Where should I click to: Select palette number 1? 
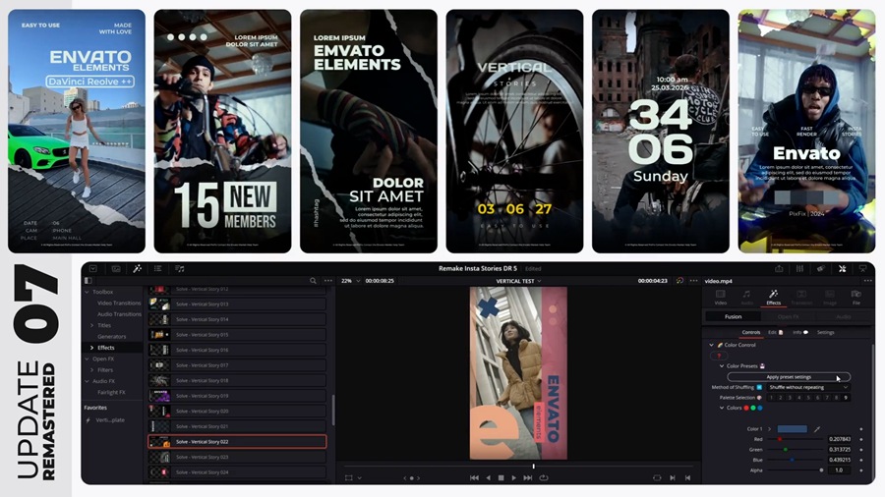coord(770,398)
